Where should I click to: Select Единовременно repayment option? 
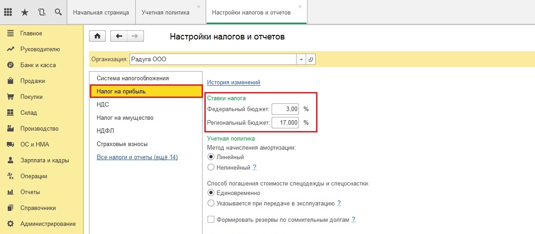[211, 193]
